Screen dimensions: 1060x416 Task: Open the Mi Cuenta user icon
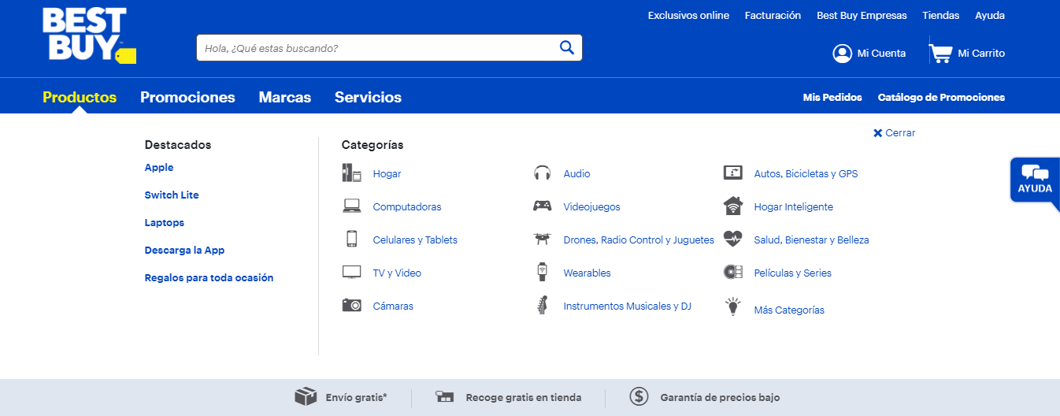843,54
